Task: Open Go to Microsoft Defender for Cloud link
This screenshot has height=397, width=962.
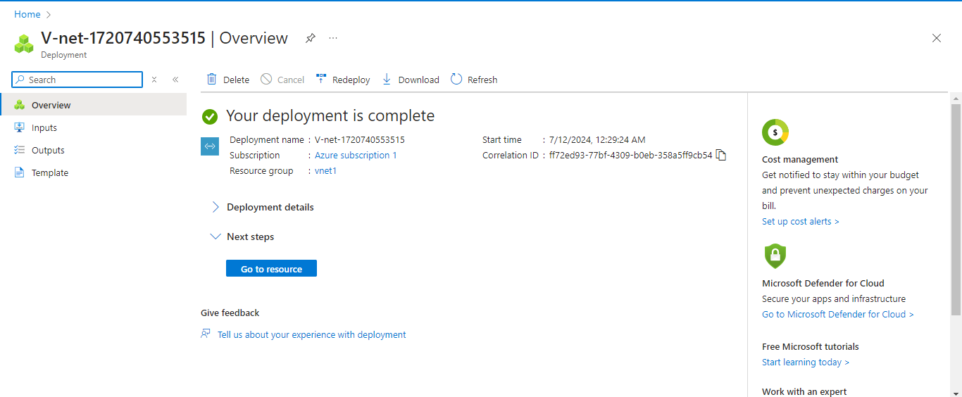Action: 838,314
